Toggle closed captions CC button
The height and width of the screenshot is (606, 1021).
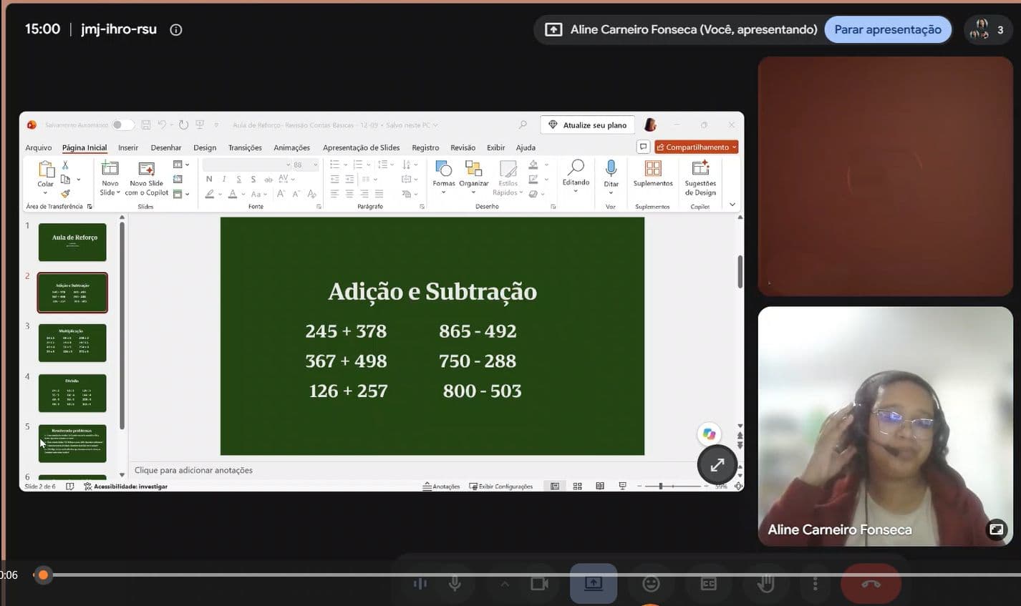(708, 584)
